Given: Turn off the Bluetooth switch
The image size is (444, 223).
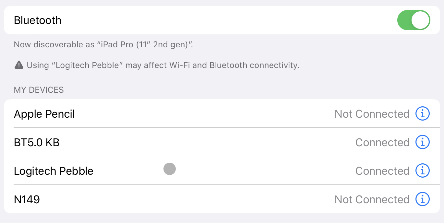Looking at the screenshot, I should coord(414,20).
